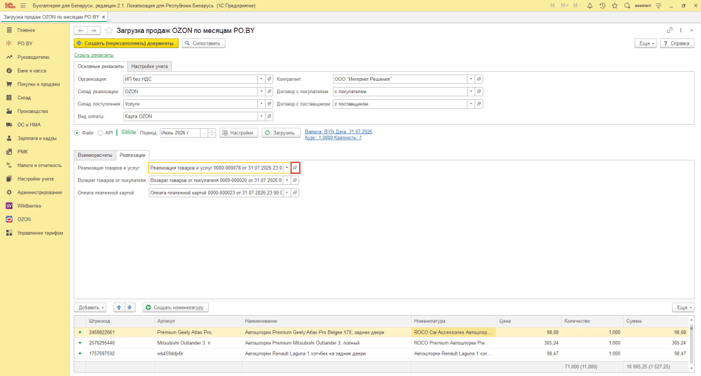Open Возврат товаров от покупателя document icon

click(x=295, y=180)
